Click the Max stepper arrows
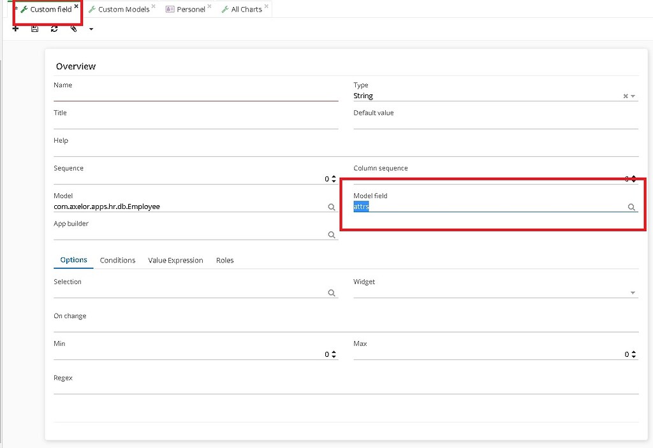This screenshot has height=448, width=653. point(633,354)
